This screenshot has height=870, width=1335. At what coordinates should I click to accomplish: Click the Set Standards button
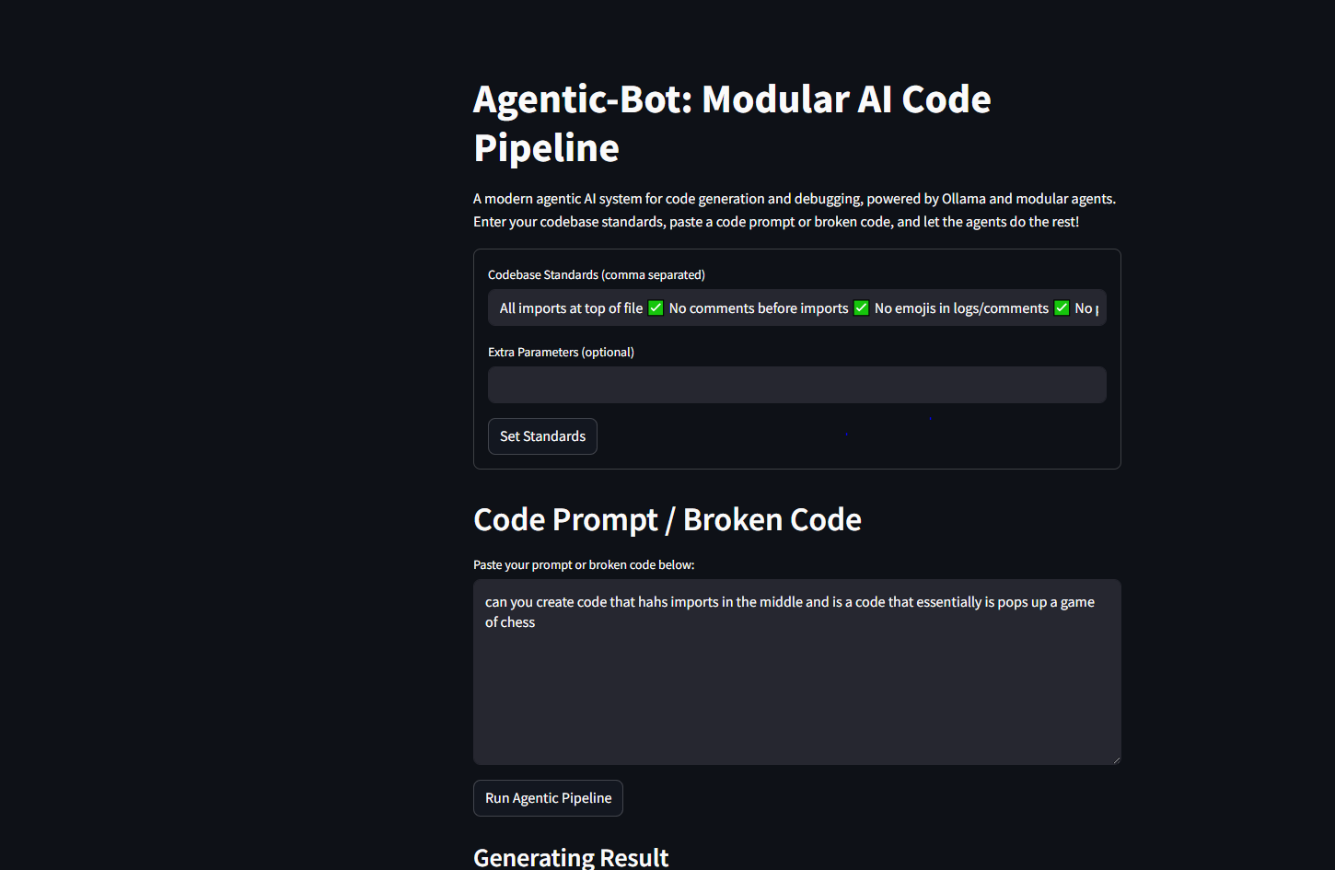click(x=542, y=435)
